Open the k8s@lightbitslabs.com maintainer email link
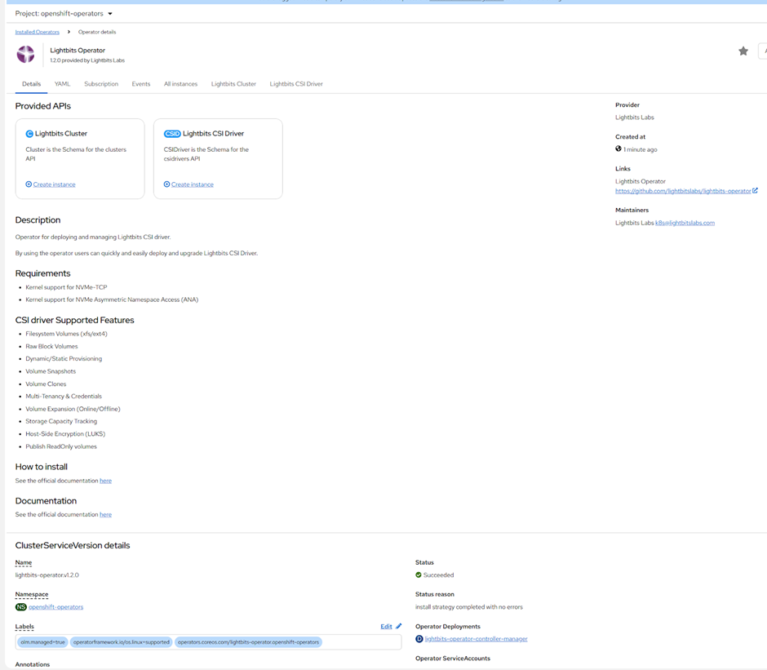 click(x=685, y=223)
